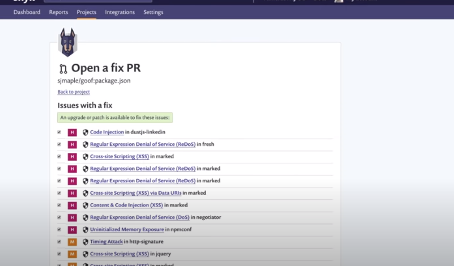Screen dimensions: 454x266
Task: Click the 'in jquery' package text
Action: pos(160,254)
